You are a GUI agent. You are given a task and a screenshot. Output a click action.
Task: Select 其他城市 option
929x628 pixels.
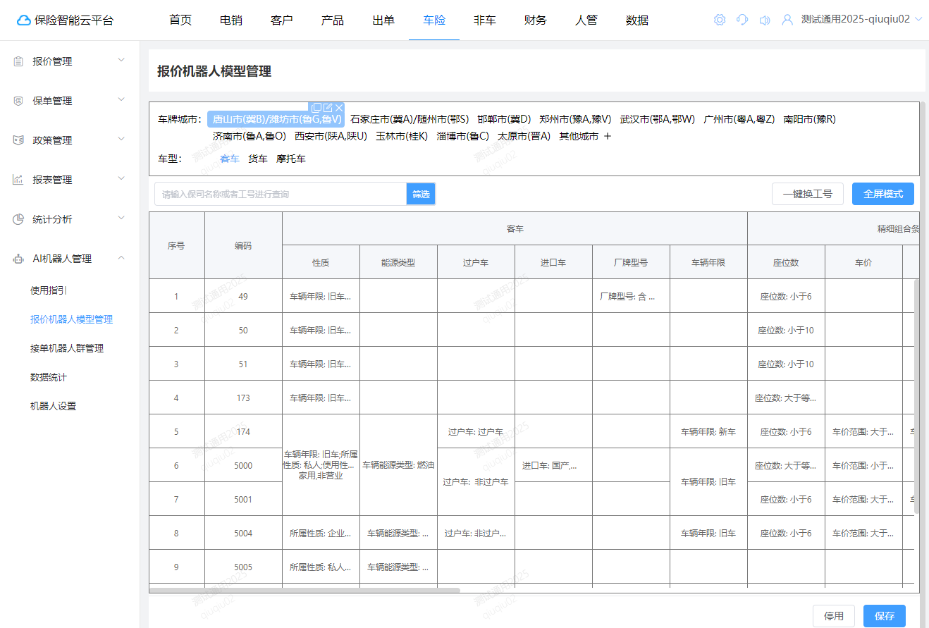pyautogui.click(x=579, y=136)
